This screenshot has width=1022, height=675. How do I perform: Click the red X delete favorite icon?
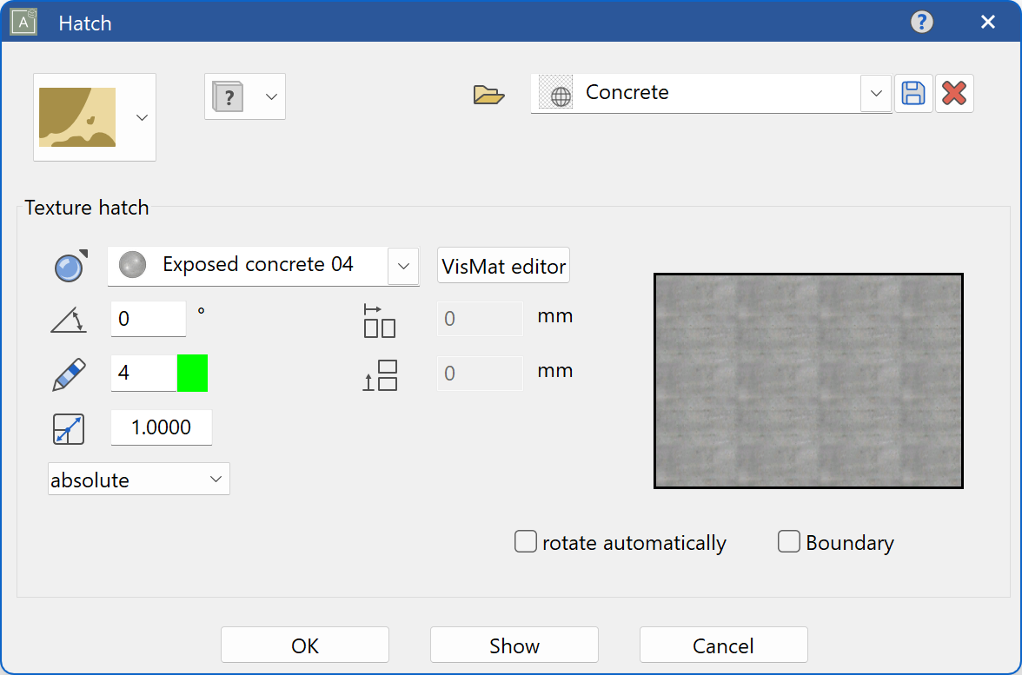coord(954,94)
